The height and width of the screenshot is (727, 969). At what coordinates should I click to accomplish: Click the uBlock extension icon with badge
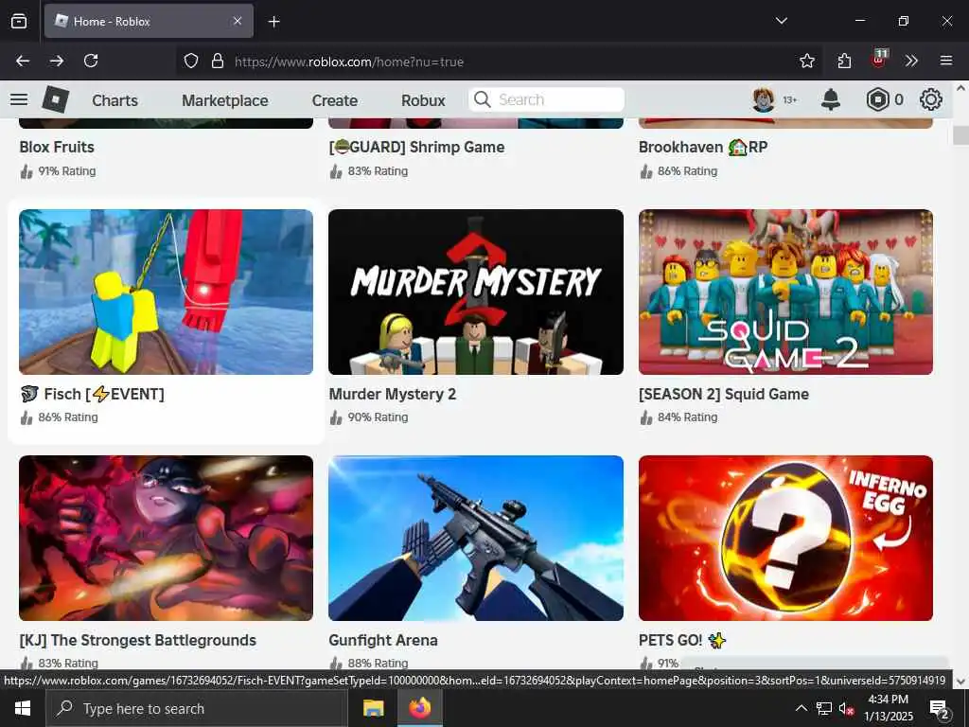tap(879, 59)
